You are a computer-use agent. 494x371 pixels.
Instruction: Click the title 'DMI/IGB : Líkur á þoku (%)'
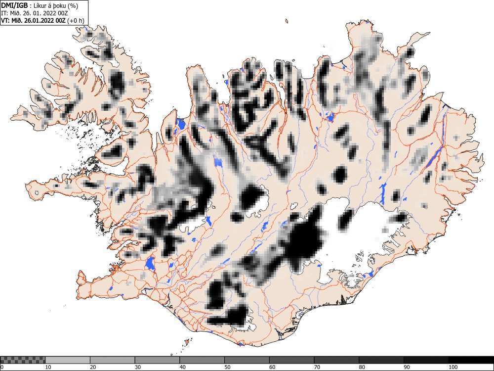click(x=40, y=5)
